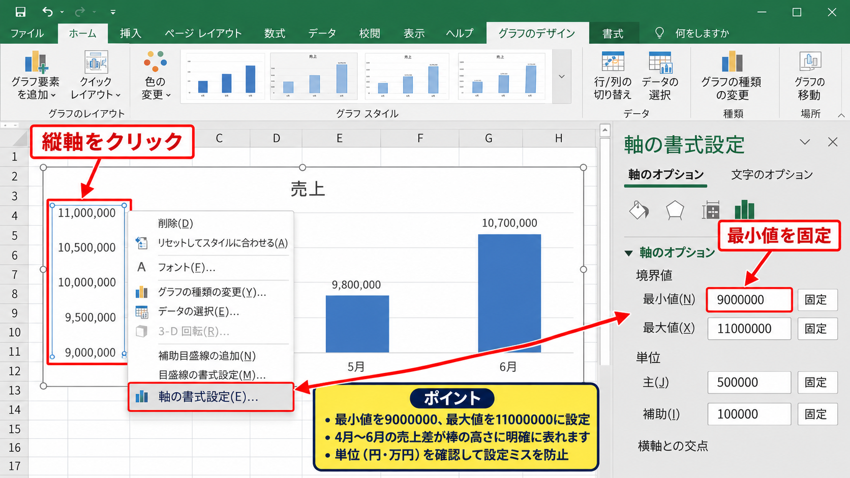The image size is (850, 478).
Task: Click the 売上 chart title
Action: click(x=308, y=189)
